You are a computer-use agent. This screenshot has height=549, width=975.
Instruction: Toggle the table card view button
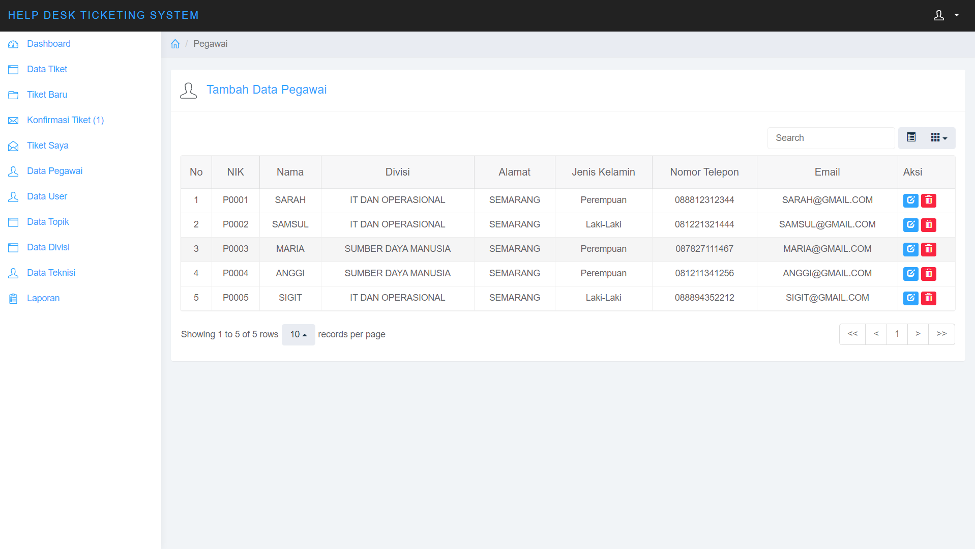pyautogui.click(x=911, y=138)
